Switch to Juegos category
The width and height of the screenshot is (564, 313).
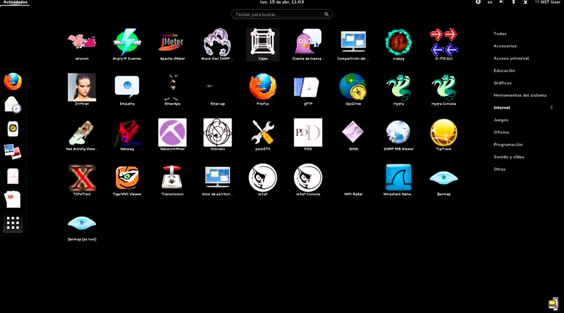pos(501,120)
